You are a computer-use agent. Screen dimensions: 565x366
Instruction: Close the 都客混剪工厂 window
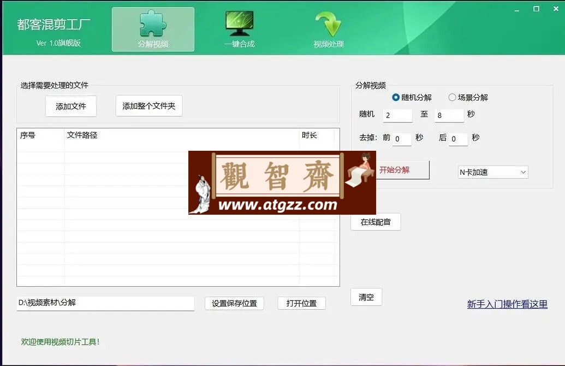click(x=556, y=9)
